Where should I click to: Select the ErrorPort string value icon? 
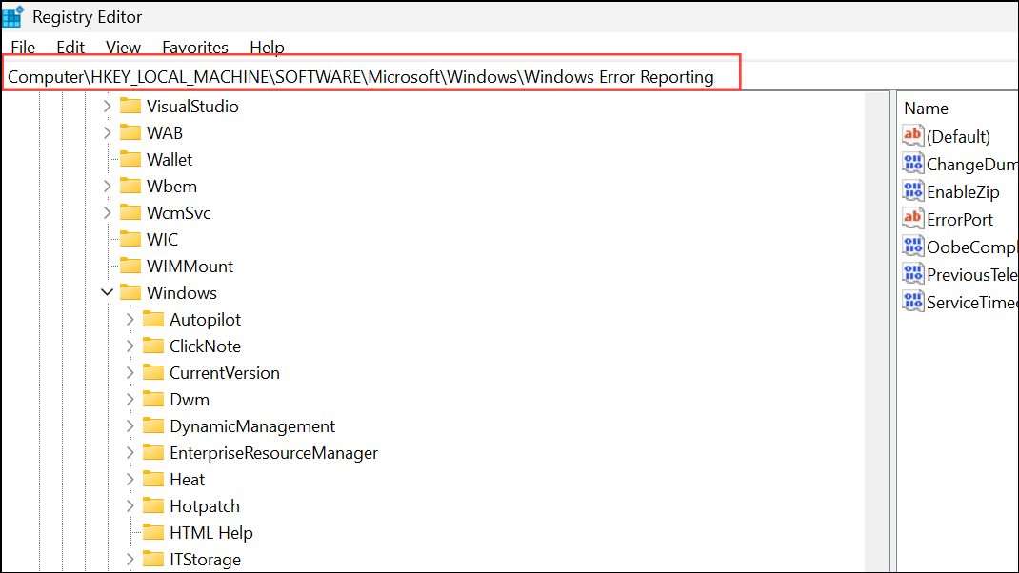[912, 218]
